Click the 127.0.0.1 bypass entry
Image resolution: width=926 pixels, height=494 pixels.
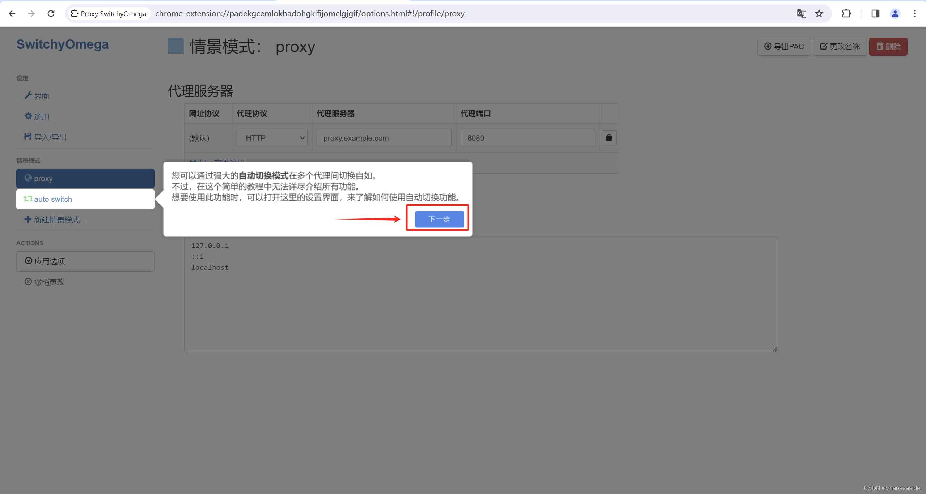[x=210, y=246]
